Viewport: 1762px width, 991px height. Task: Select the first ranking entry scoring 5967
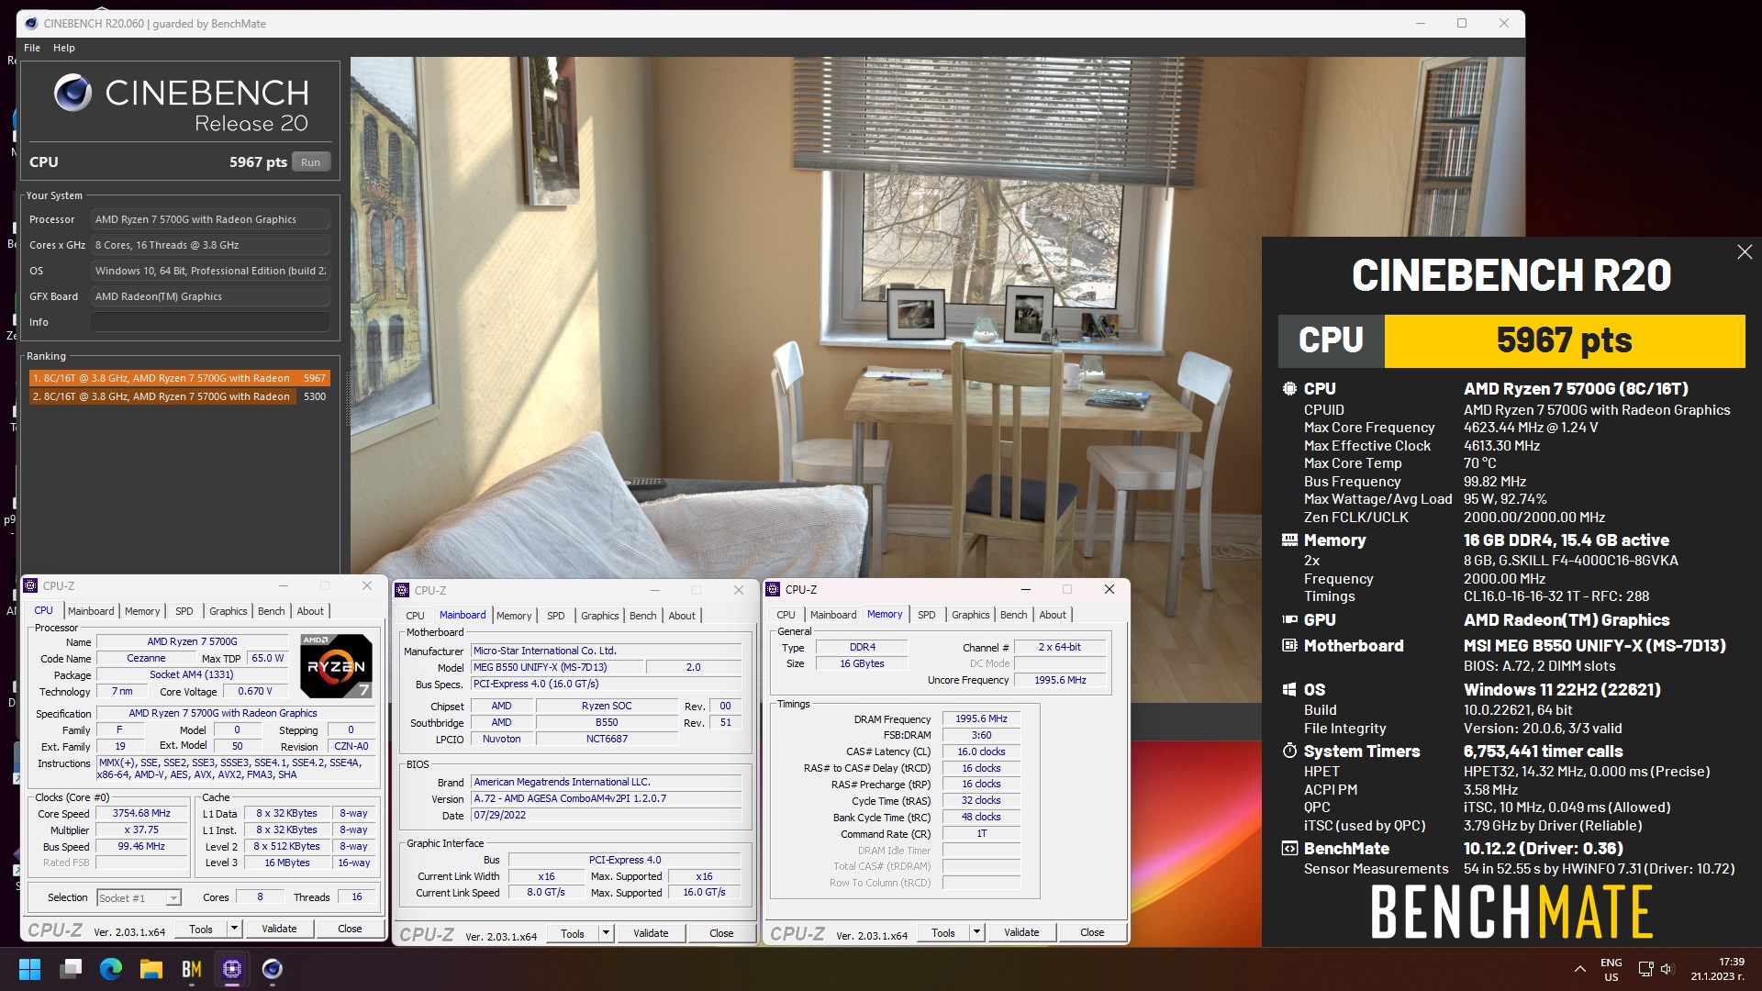[179, 378]
